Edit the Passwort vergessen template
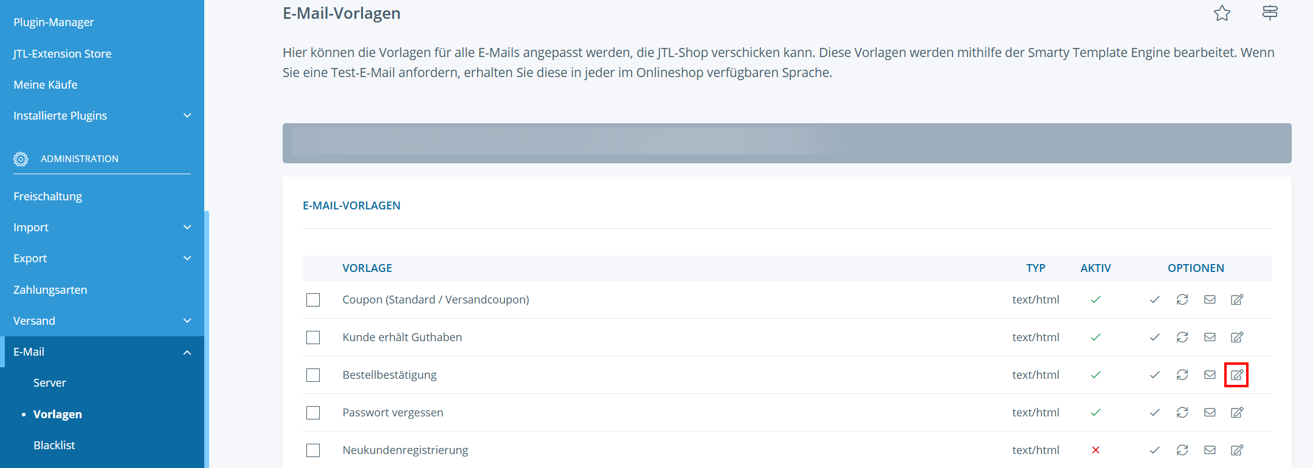The width and height of the screenshot is (1313, 468). tap(1236, 413)
